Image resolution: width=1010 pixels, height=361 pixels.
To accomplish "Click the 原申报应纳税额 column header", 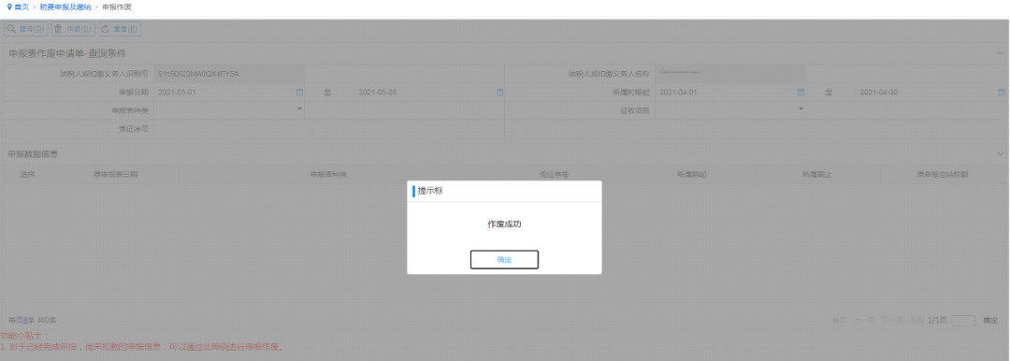I will (x=943, y=174).
